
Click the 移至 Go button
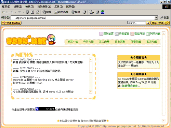pos(165,18)
